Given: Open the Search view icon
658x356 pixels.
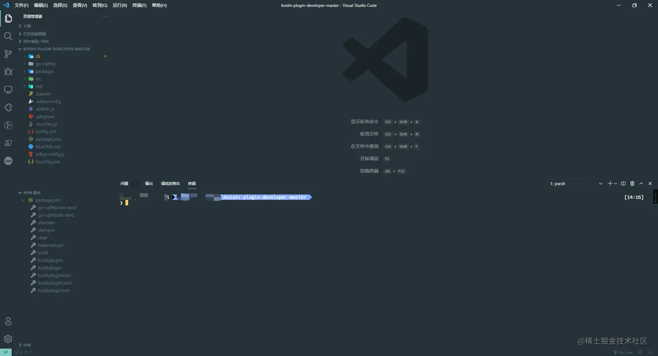Looking at the screenshot, I should (x=8, y=36).
